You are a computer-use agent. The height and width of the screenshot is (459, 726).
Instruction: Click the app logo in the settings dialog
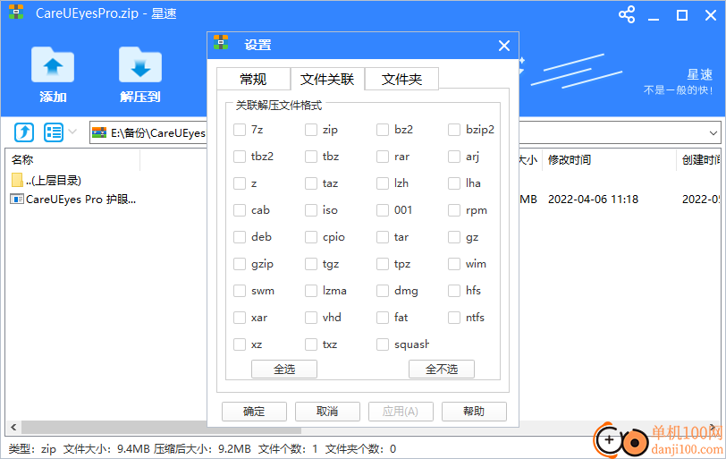tap(221, 43)
